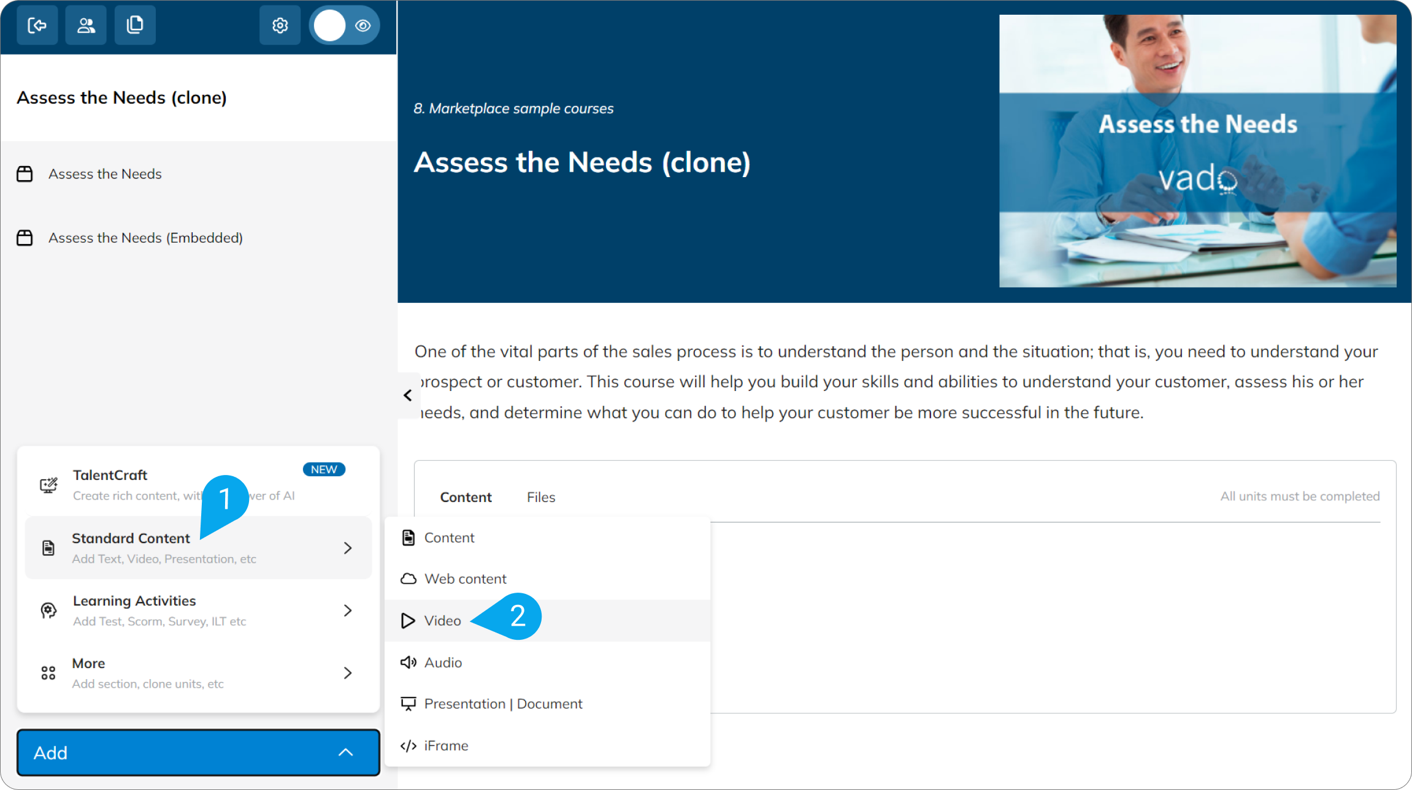
Task: Collapse the Add menu button
Action: [x=198, y=753]
